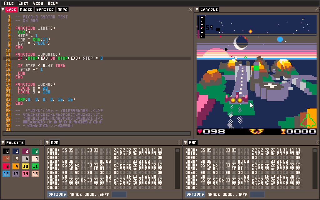The width and height of the screenshot is (320, 200).
Task: Click the green ship icon in game corner
Action: (x=308, y=121)
